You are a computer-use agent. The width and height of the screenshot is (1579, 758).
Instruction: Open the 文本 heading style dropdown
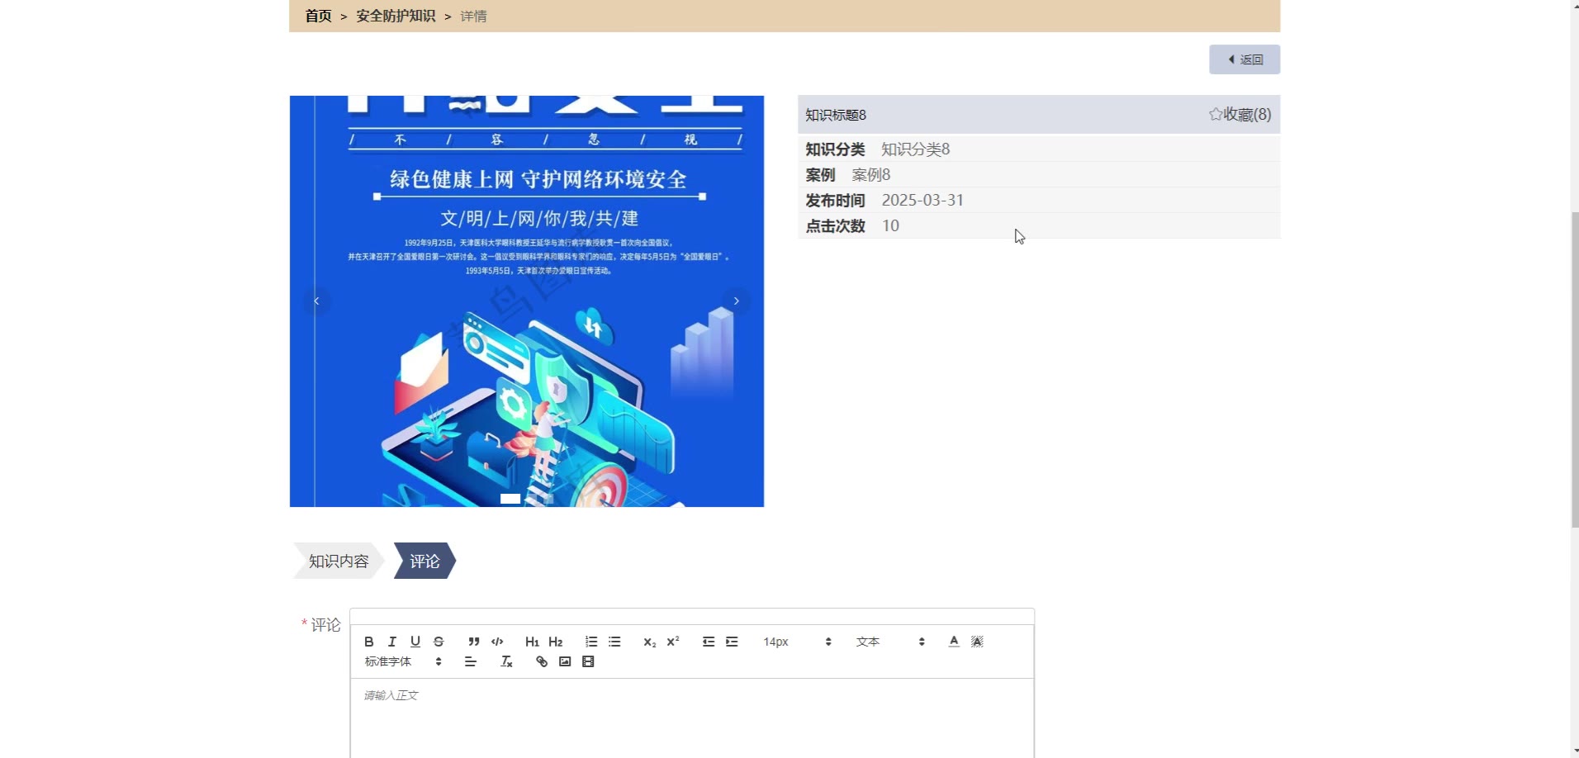890,642
